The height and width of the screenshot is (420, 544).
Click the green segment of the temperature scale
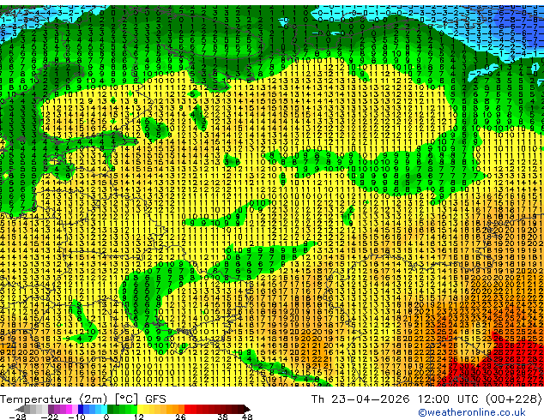point(122,409)
